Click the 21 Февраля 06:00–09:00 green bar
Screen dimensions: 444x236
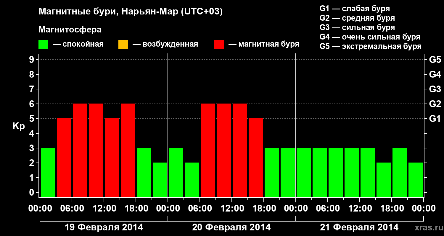coord(336,172)
